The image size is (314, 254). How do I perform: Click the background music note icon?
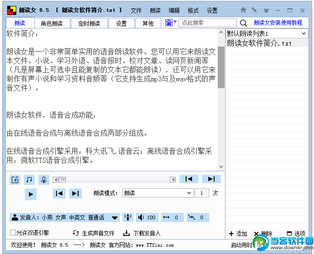click(x=29, y=180)
